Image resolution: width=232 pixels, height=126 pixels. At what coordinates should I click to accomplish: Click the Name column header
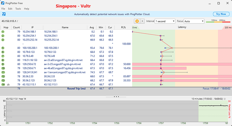(x=65, y=27)
